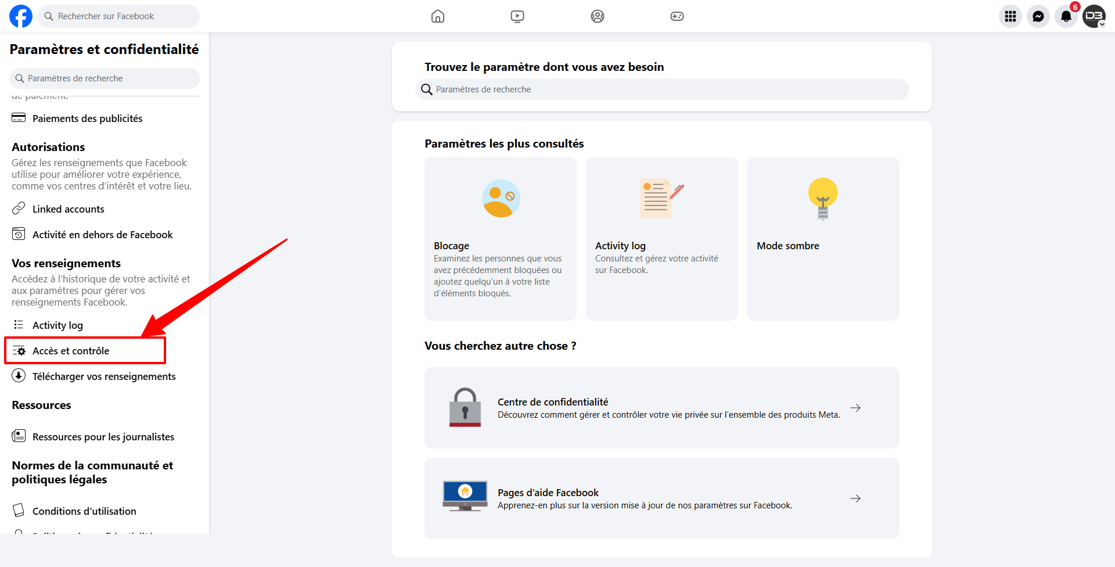This screenshot has height=567, width=1115.
Task: Focus the main Paramètres de recherche field
Action: tap(662, 89)
